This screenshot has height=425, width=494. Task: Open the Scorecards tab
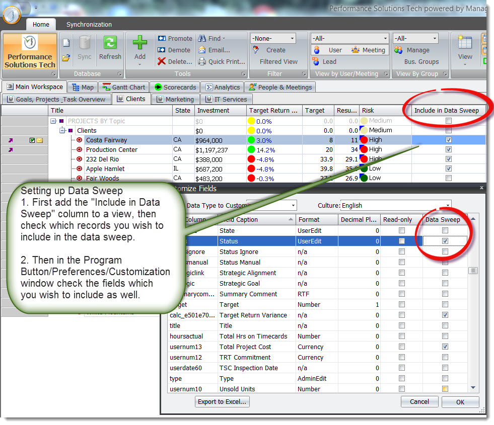(x=175, y=87)
